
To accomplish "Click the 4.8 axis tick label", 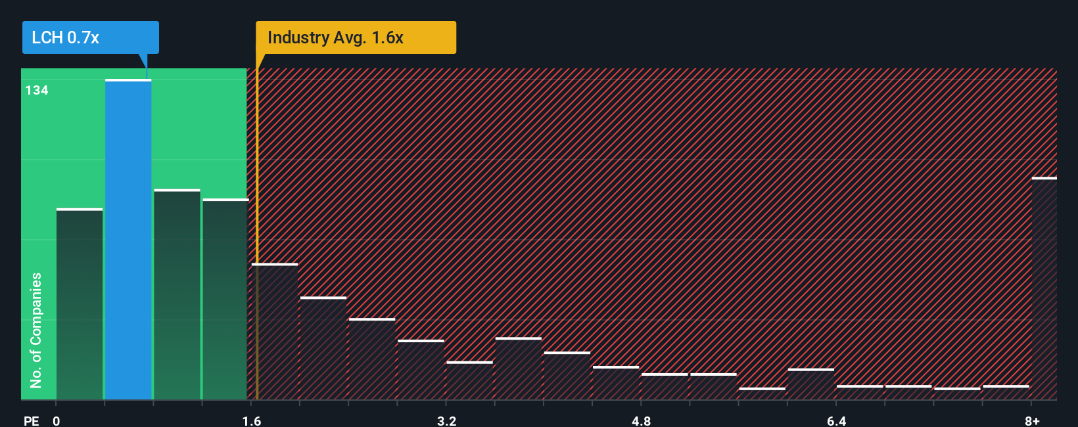I will (x=642, y=420).
